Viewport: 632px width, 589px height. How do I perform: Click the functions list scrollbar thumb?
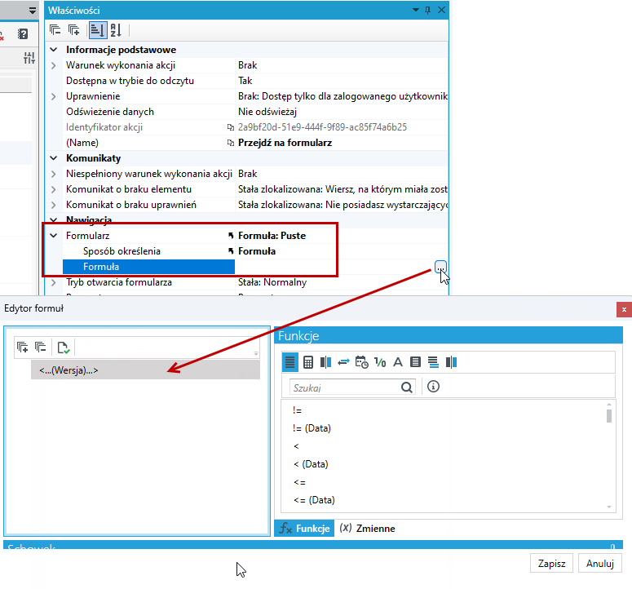point(609,416)
